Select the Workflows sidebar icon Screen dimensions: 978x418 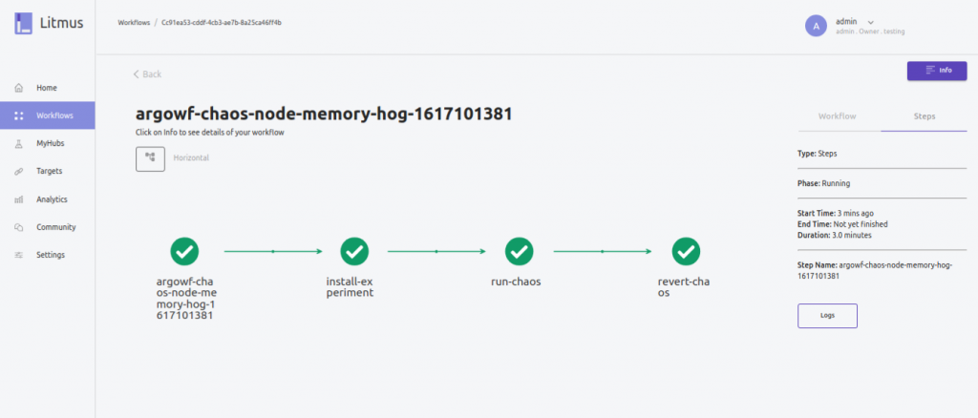click(19, 115)
